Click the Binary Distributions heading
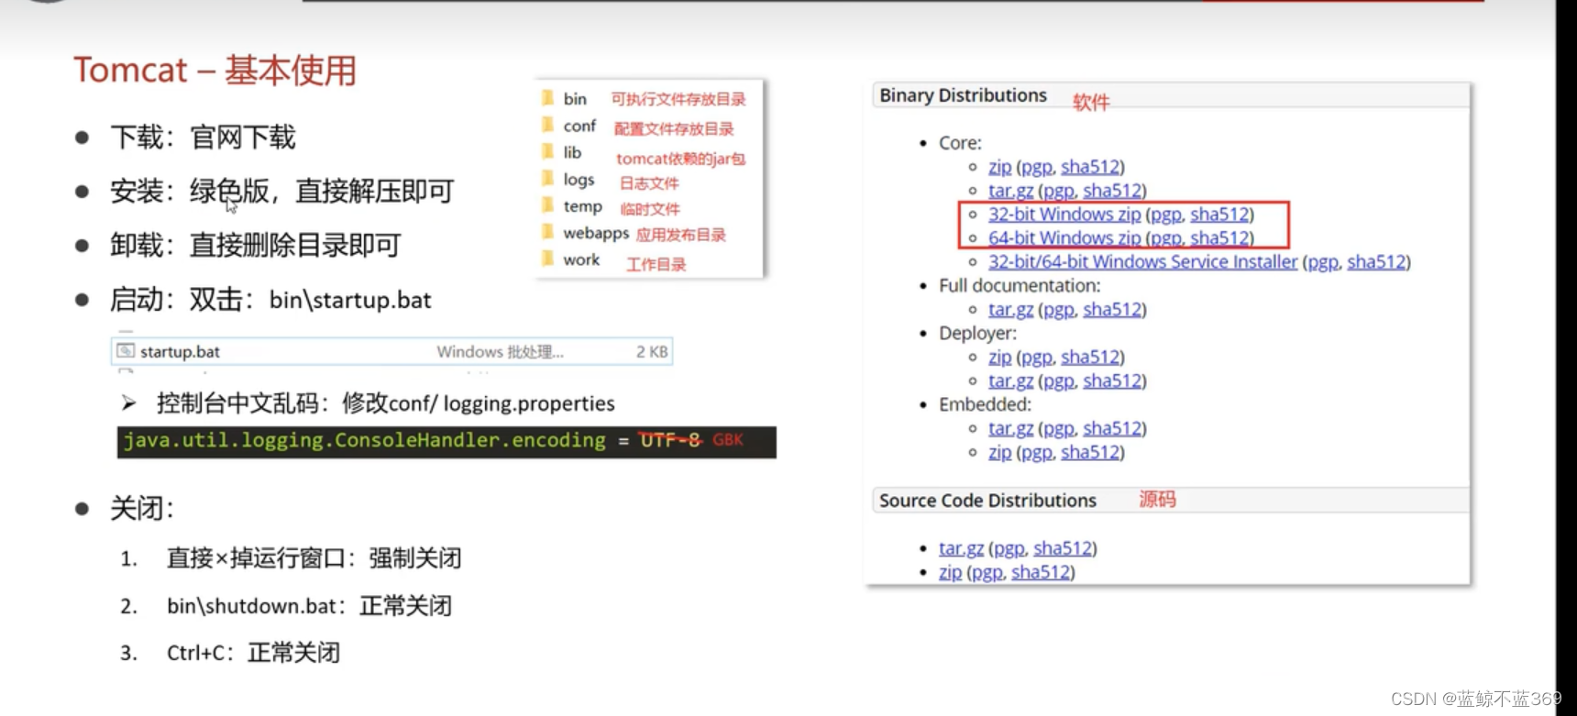This screenshot has height=716, width=1577. [963, 95]
